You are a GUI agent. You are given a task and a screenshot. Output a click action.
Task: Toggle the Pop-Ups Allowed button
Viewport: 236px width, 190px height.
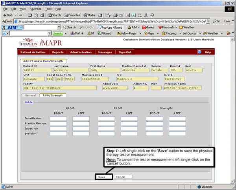[110, 27]
